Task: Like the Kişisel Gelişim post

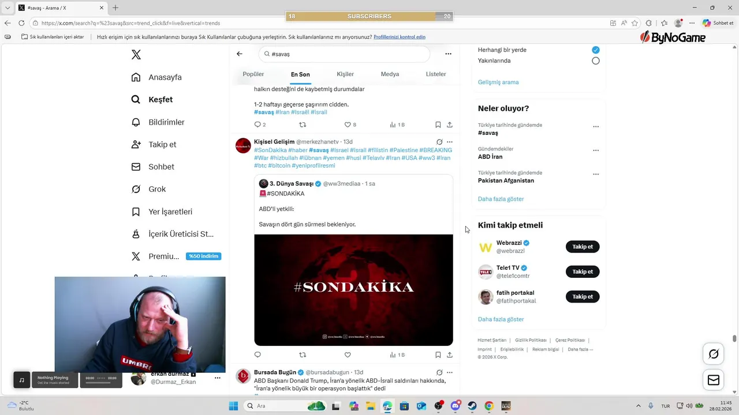Action: tap(348, 355)
